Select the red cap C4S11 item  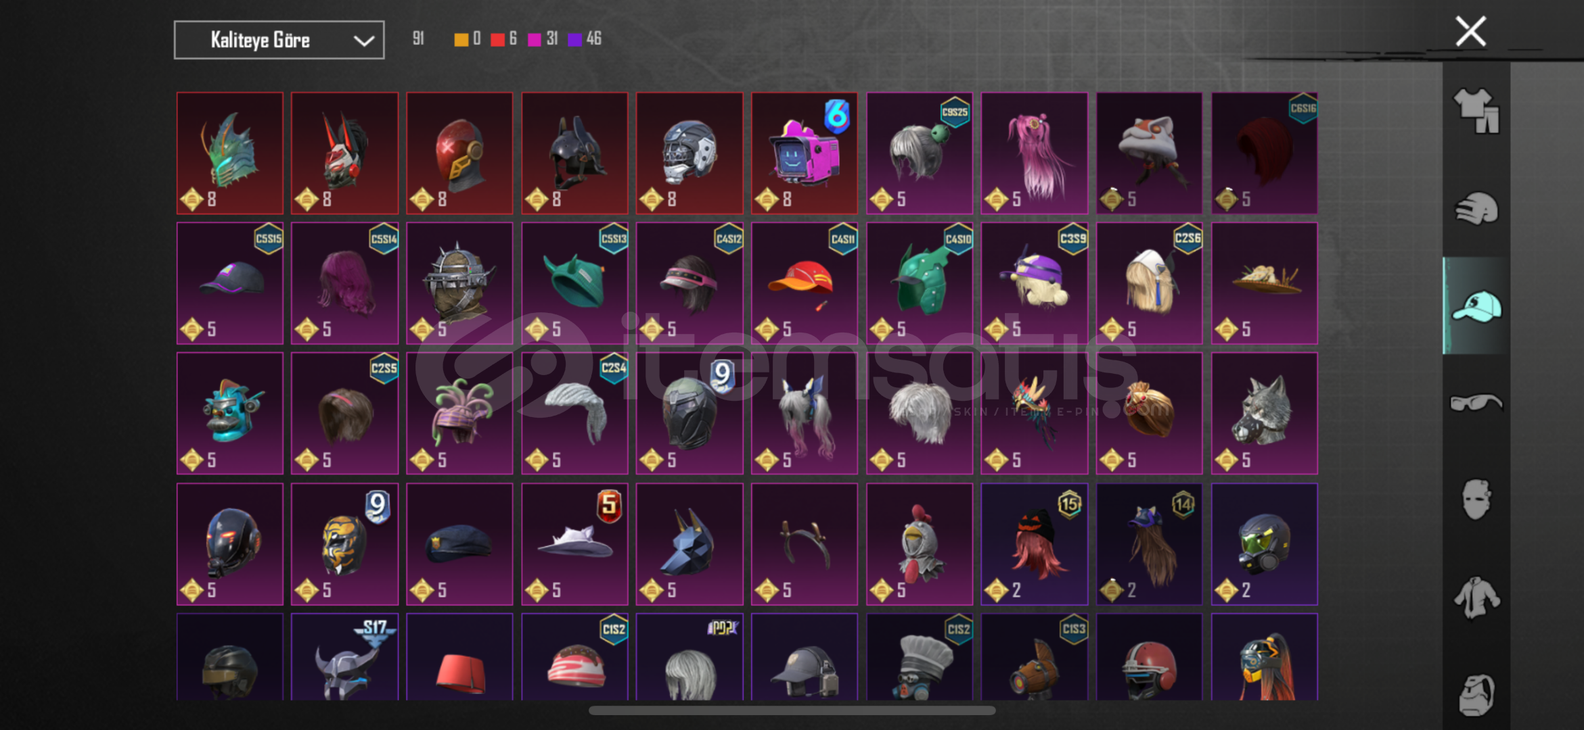pos(804,283)
